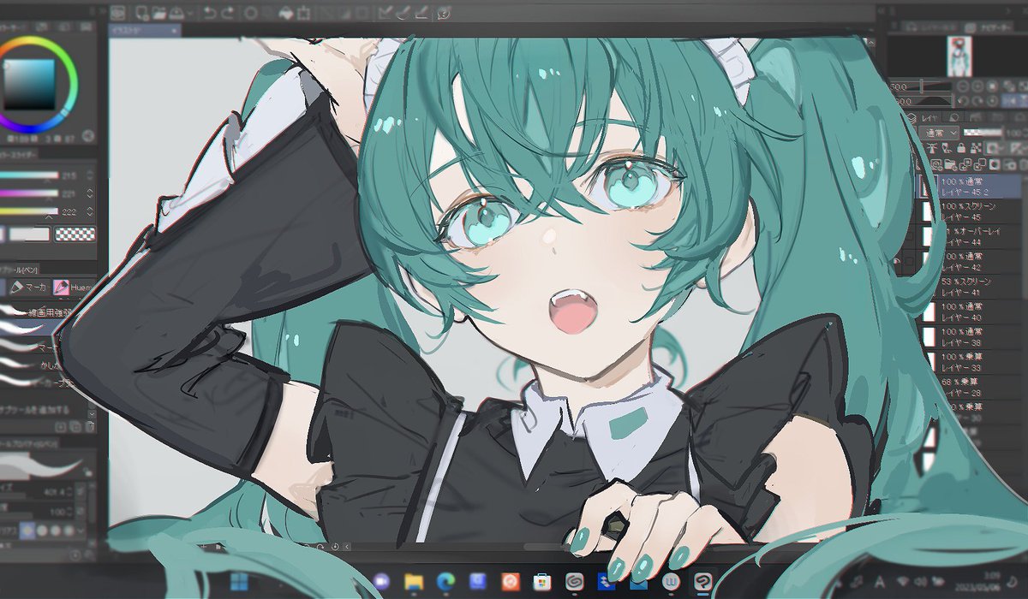Close the イラスト canvas tab
The width and height of the screenshot is (1028, 599).
(x=176, y=30)
